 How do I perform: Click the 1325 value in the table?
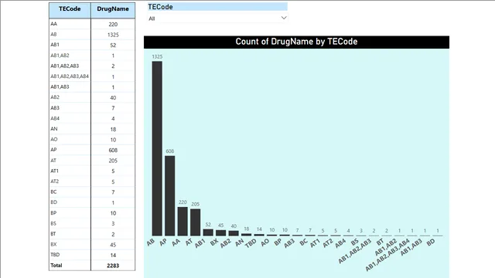point(113,35)
